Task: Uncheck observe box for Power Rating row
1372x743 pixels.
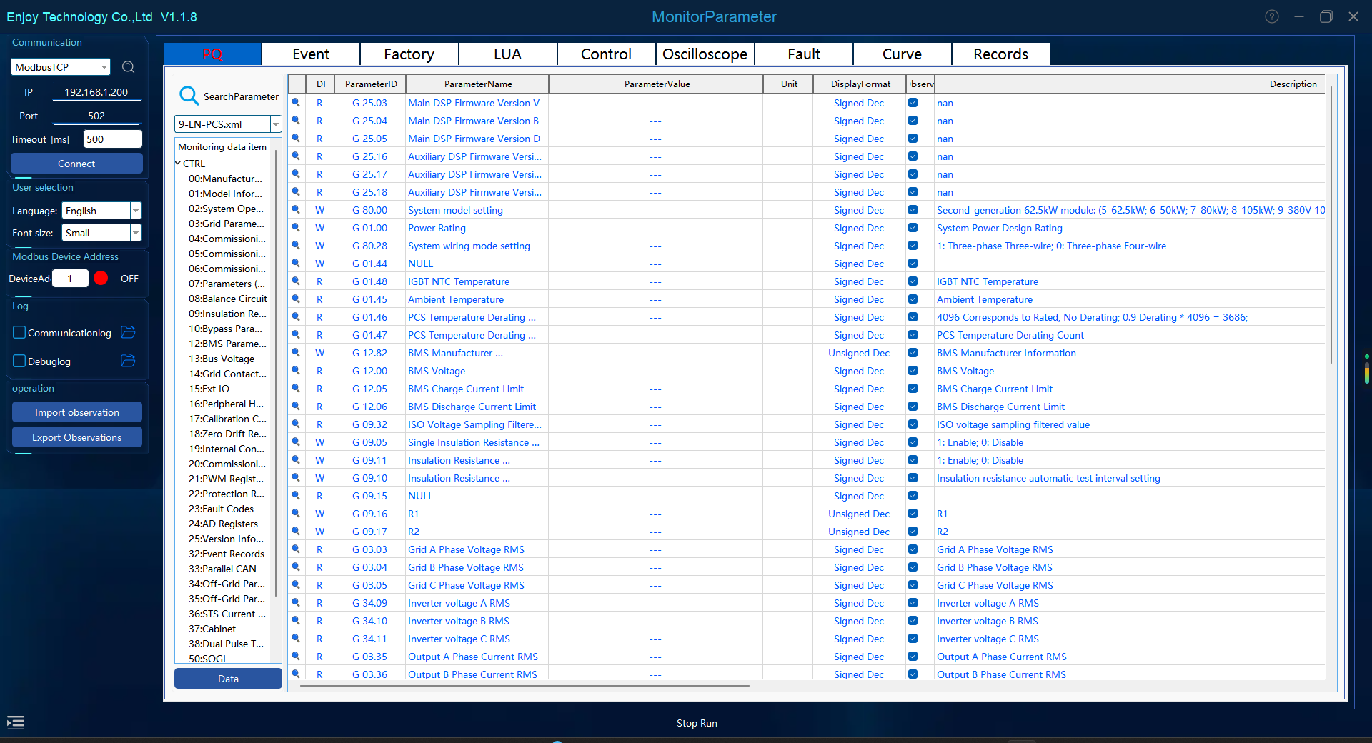Action: [x=913, y=228]
